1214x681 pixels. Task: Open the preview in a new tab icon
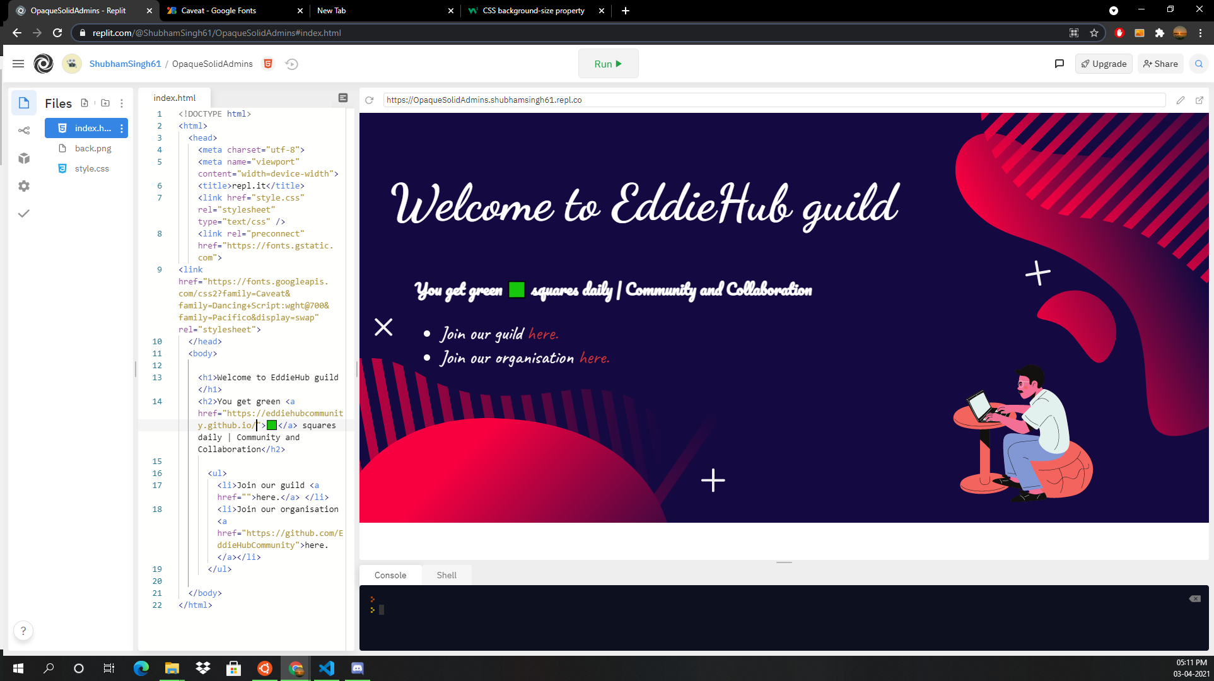(1200, 100)
